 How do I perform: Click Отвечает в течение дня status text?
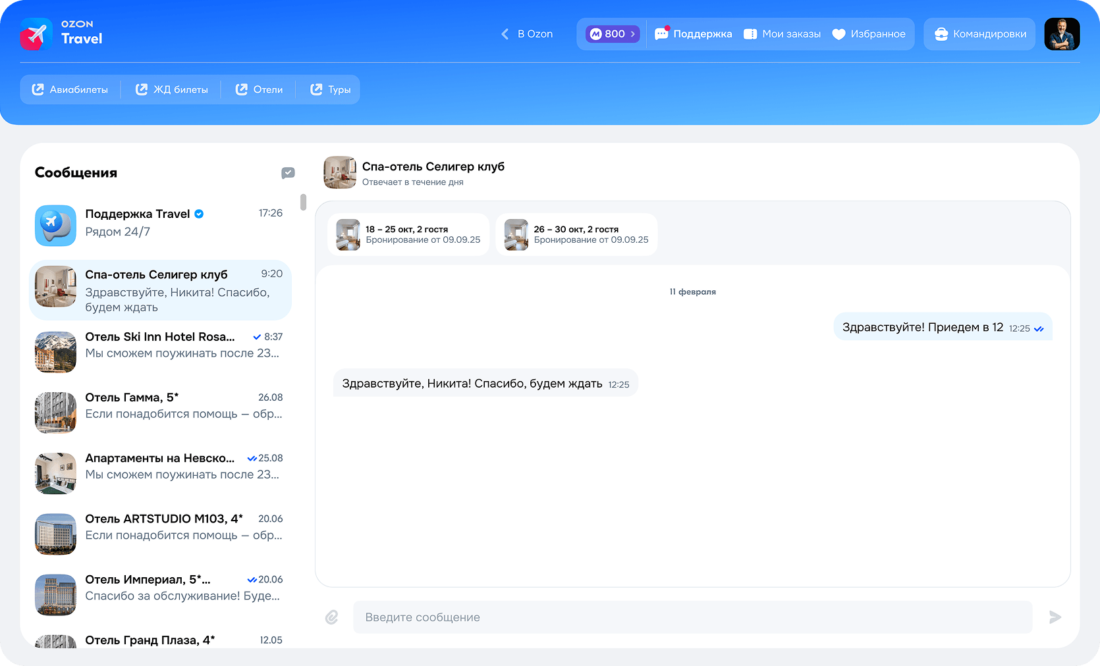[413, 182]
